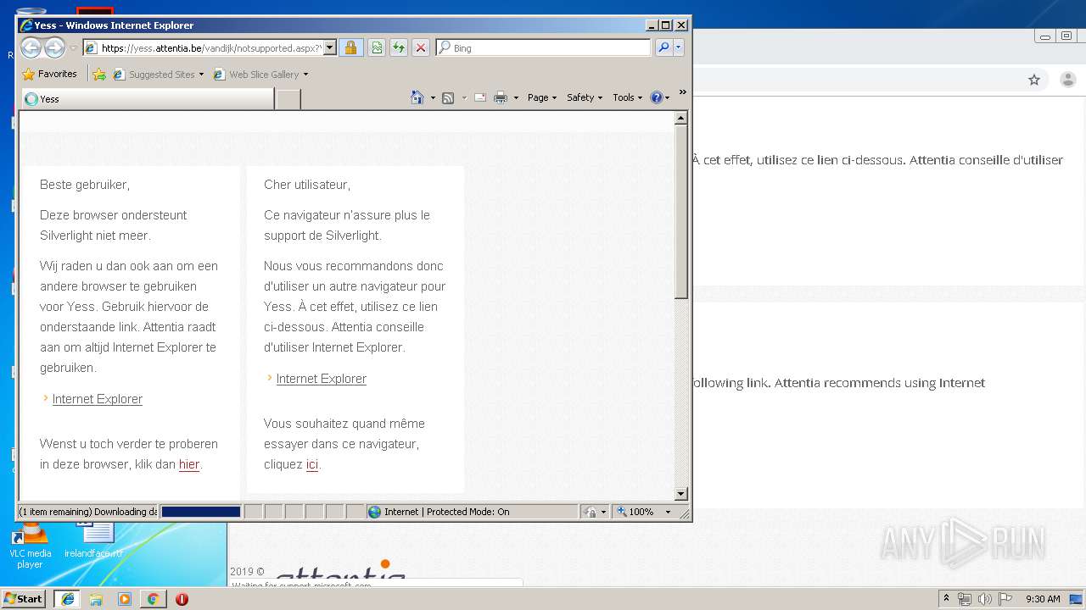Click the vertical scrollbar thumb

[680, 213]
